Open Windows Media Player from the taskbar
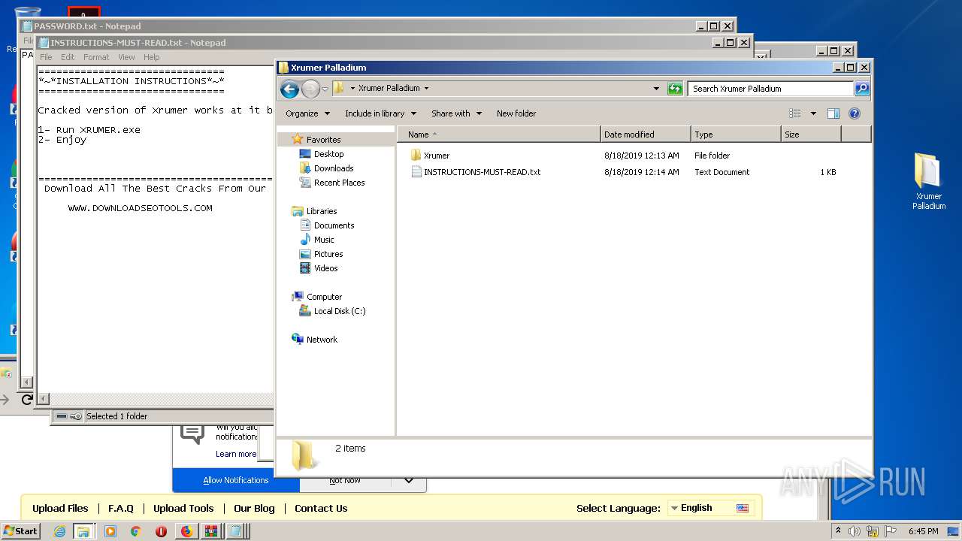 coord(110,531)
